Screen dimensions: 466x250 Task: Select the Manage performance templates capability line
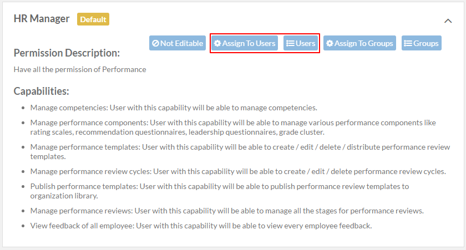240,152
